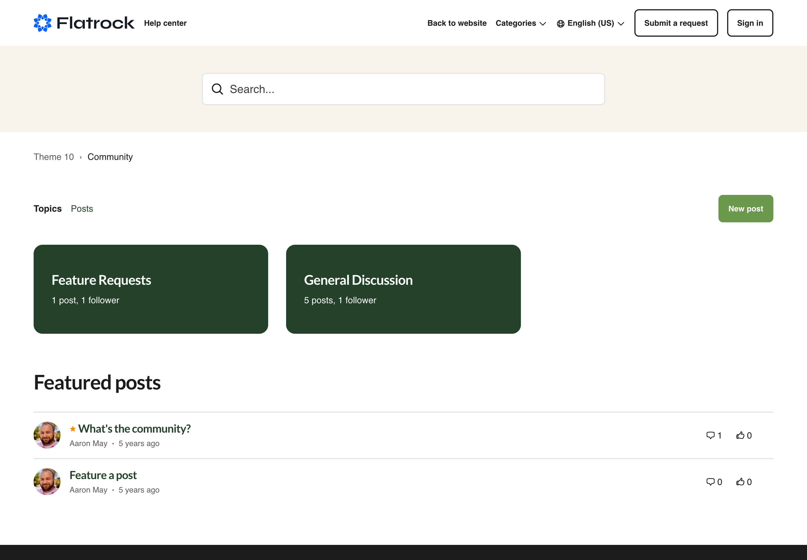
Task: Expand the Categories dropdown menu
Action: 520,23
